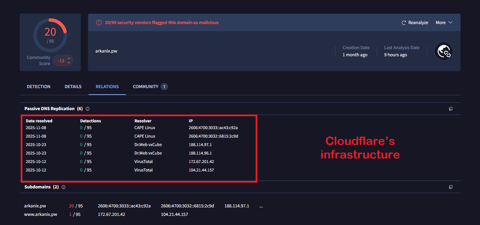Image resolution: width=480 pixels, height=225 pixels.
Task: Open IP address 188.114.96.1 link
Action: tap(200, 153)
